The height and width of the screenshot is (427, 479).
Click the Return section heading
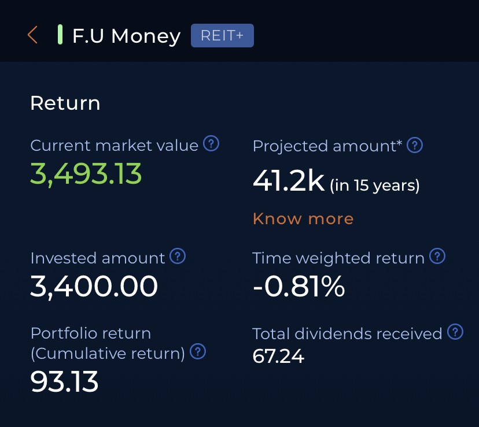click(x=65, y=103)
